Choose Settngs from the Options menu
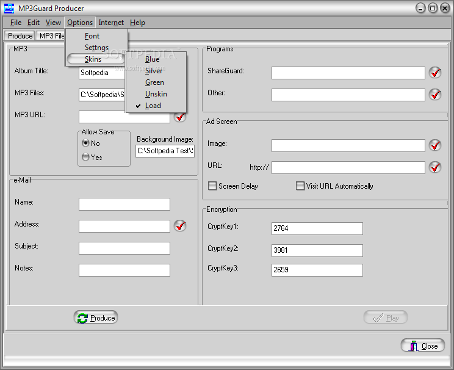This screenshot has height=370, width=454. click(x=96, y=48)
